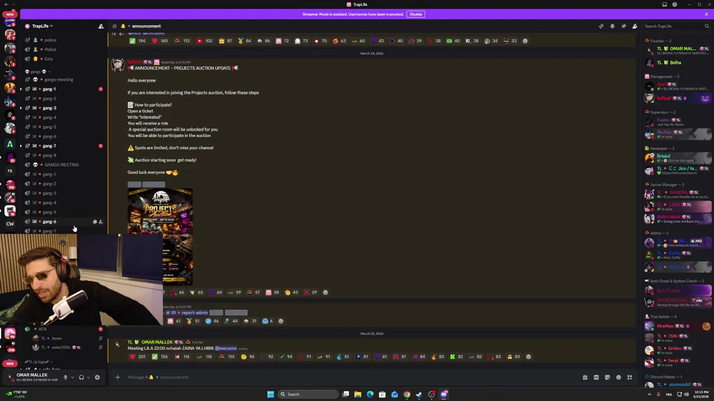Show hidden icons chevron in system tray

(649, 394)
